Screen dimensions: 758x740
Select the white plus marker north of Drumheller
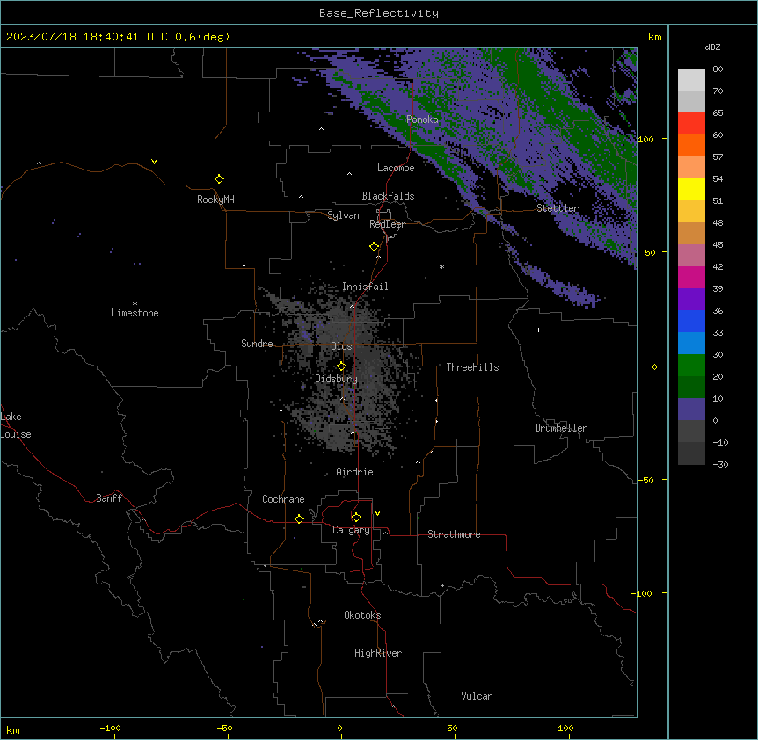(538, 330)
